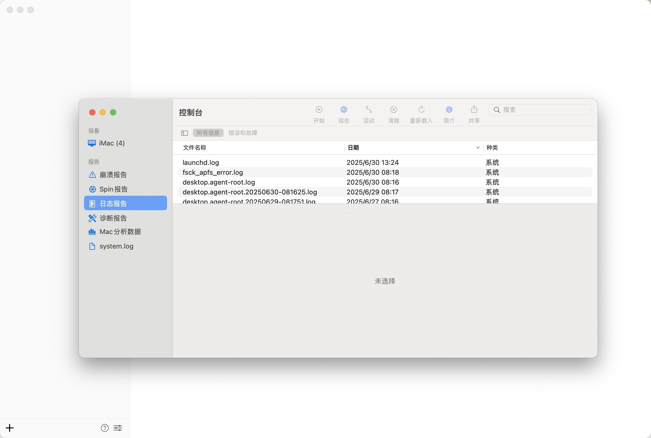Click the 种类 column header
Viewport: 651px width, 438px height.
(x=492, y=148)
